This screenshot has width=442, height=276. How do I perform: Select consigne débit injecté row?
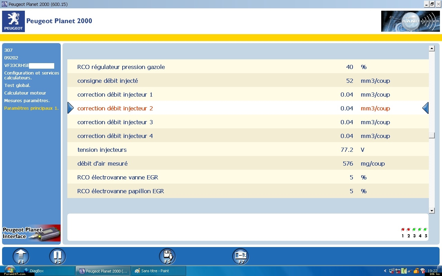248,80
